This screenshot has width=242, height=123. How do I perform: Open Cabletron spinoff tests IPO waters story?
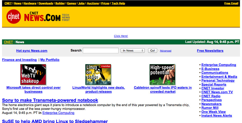pyautogui.click(x=163, y=89)
